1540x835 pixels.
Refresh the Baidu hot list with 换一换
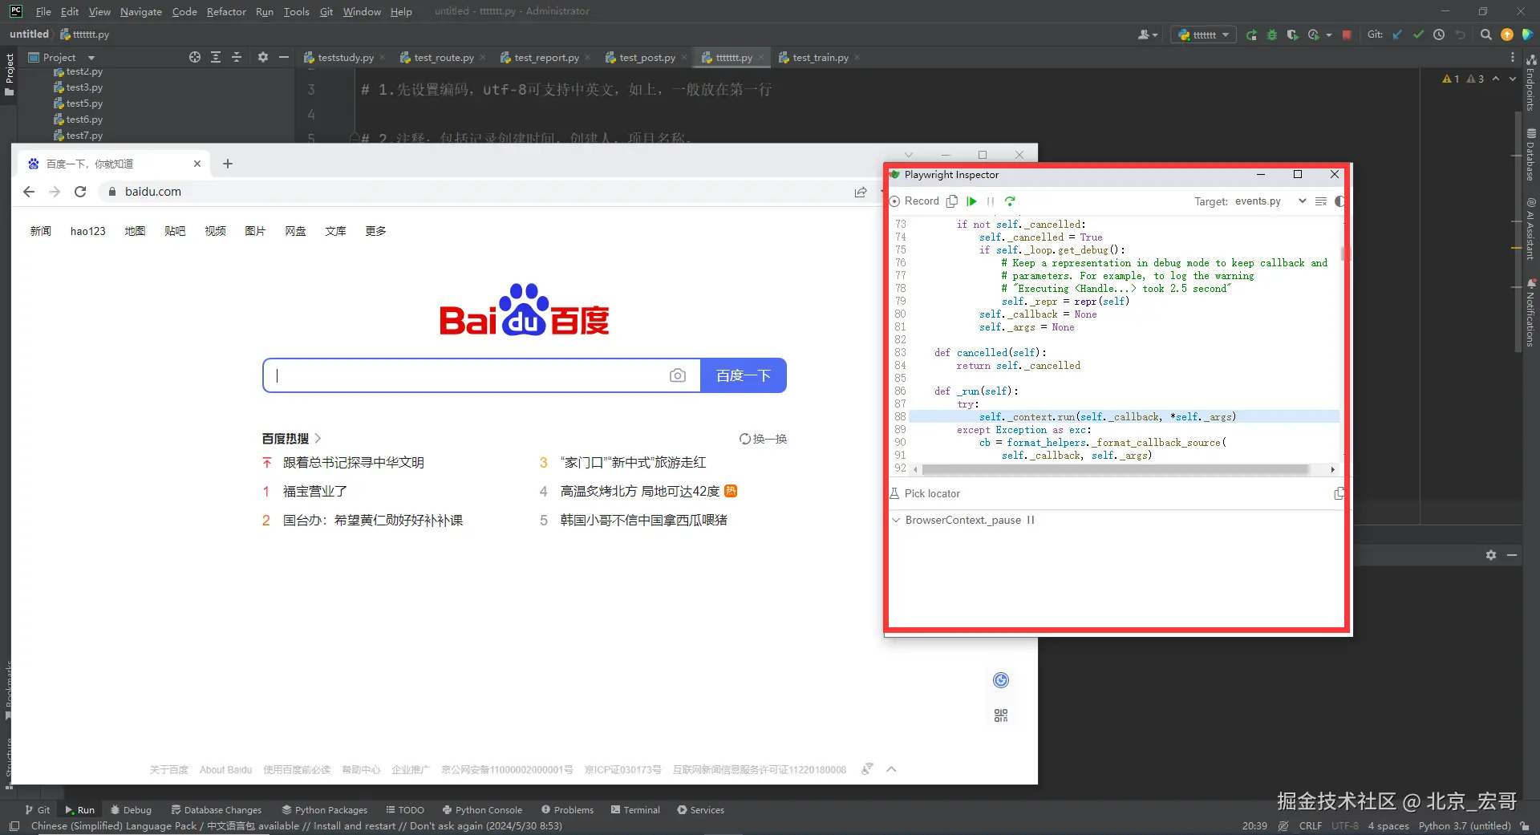764,439
